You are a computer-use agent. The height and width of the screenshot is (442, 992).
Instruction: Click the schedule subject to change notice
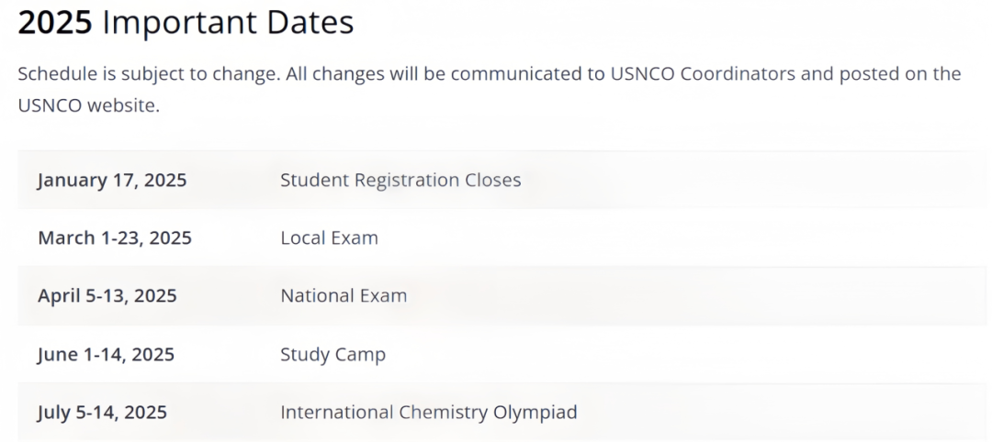[489, 90]
